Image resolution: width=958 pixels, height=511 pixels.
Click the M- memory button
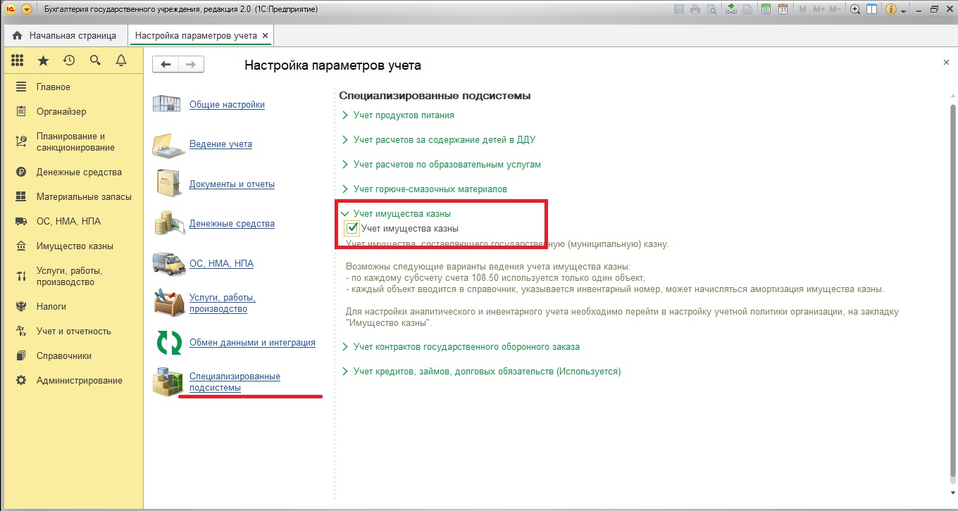(835, 10)
